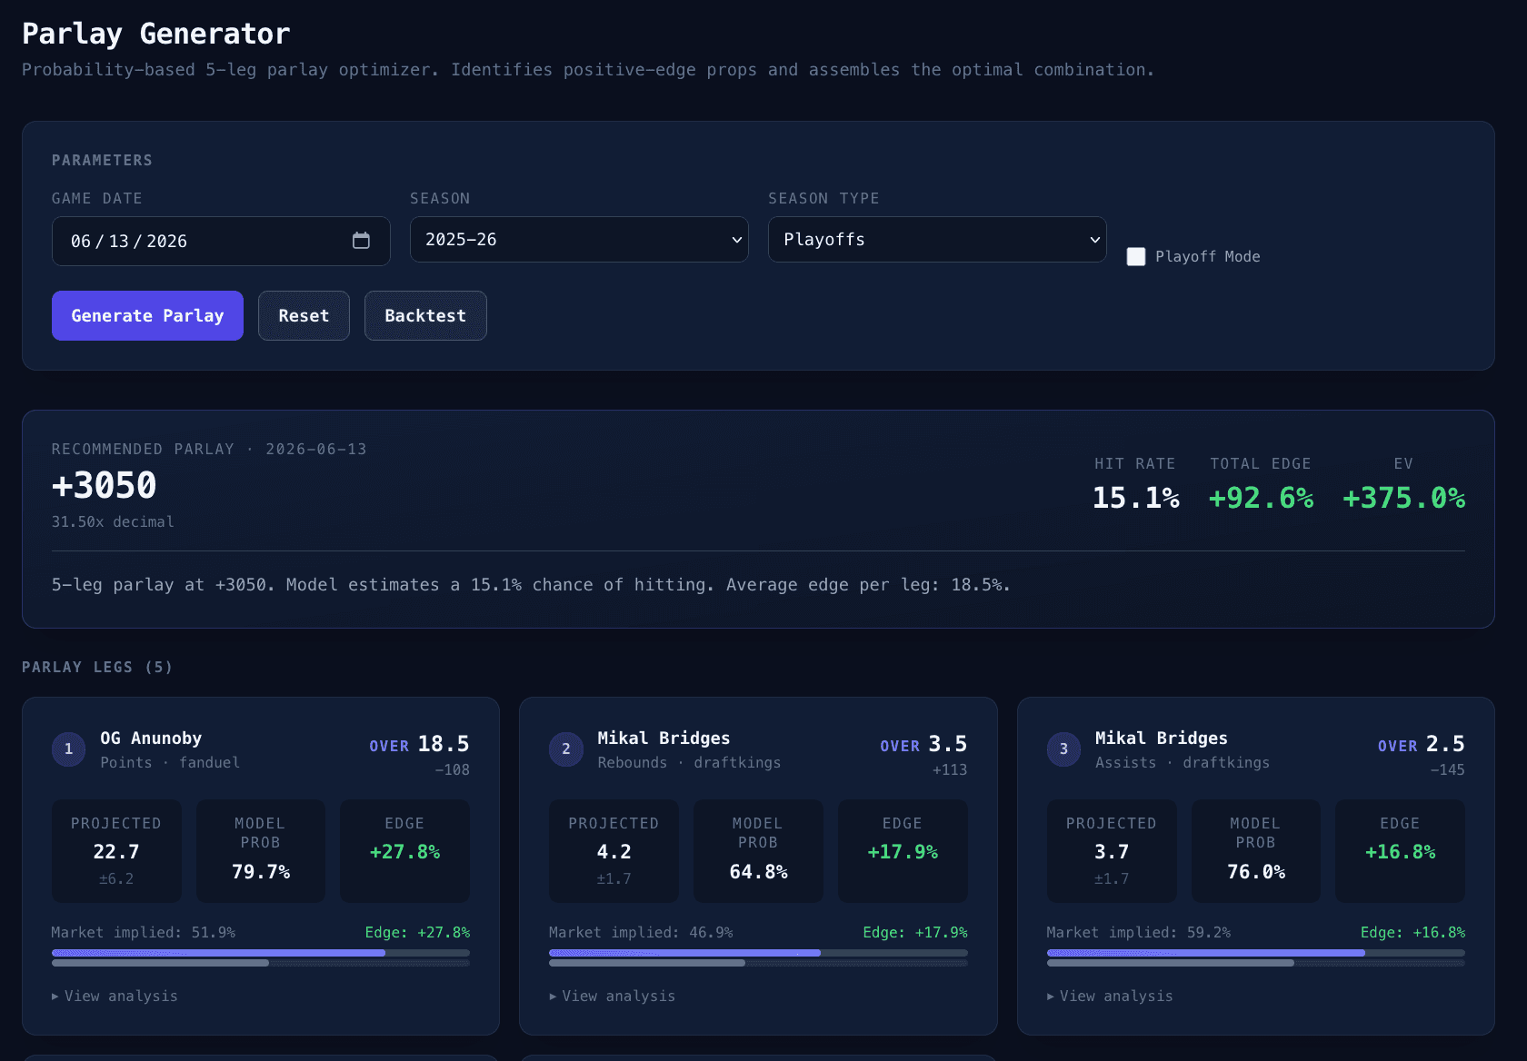The width and height of the screenshot is (1527, 1061).
Task: Expand View analysis for OG Anunoby
Action: (x=115, y=997)
